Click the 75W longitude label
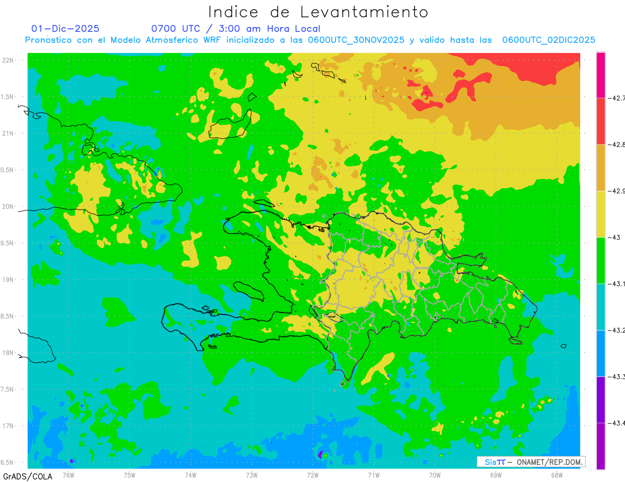625x482 pixels. pos(130,475)
